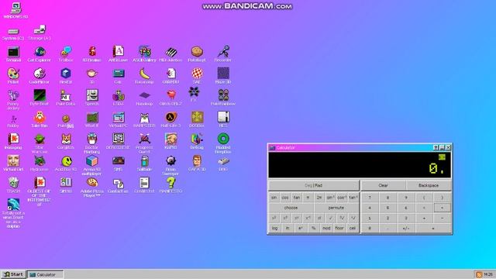The height and width of the screenshot is (279, 496).
Task: Click the Clear button in Calculator
Action: coord(383,185)
